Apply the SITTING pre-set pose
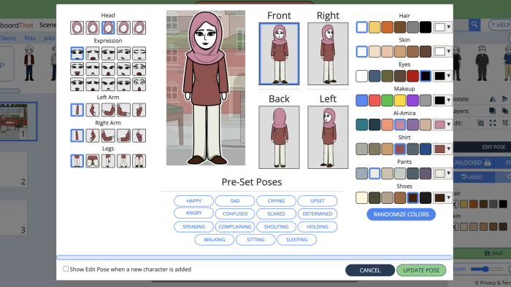 [255, 240]
